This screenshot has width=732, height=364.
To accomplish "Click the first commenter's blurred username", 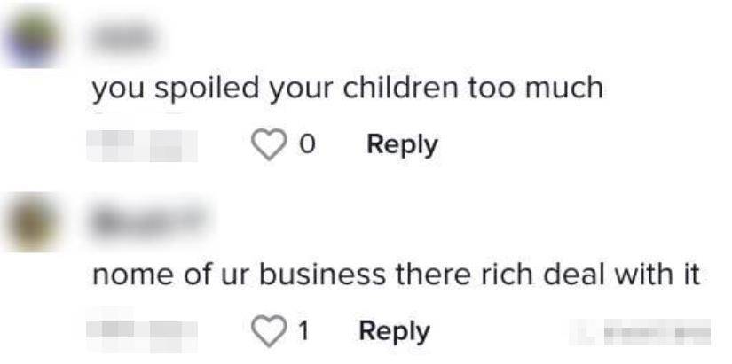I will coord(124,37).
